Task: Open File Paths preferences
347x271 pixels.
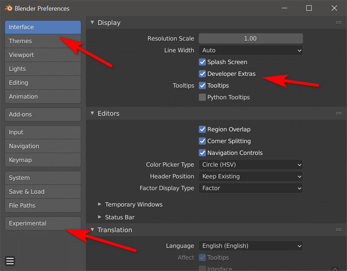Action: (43, 205)
